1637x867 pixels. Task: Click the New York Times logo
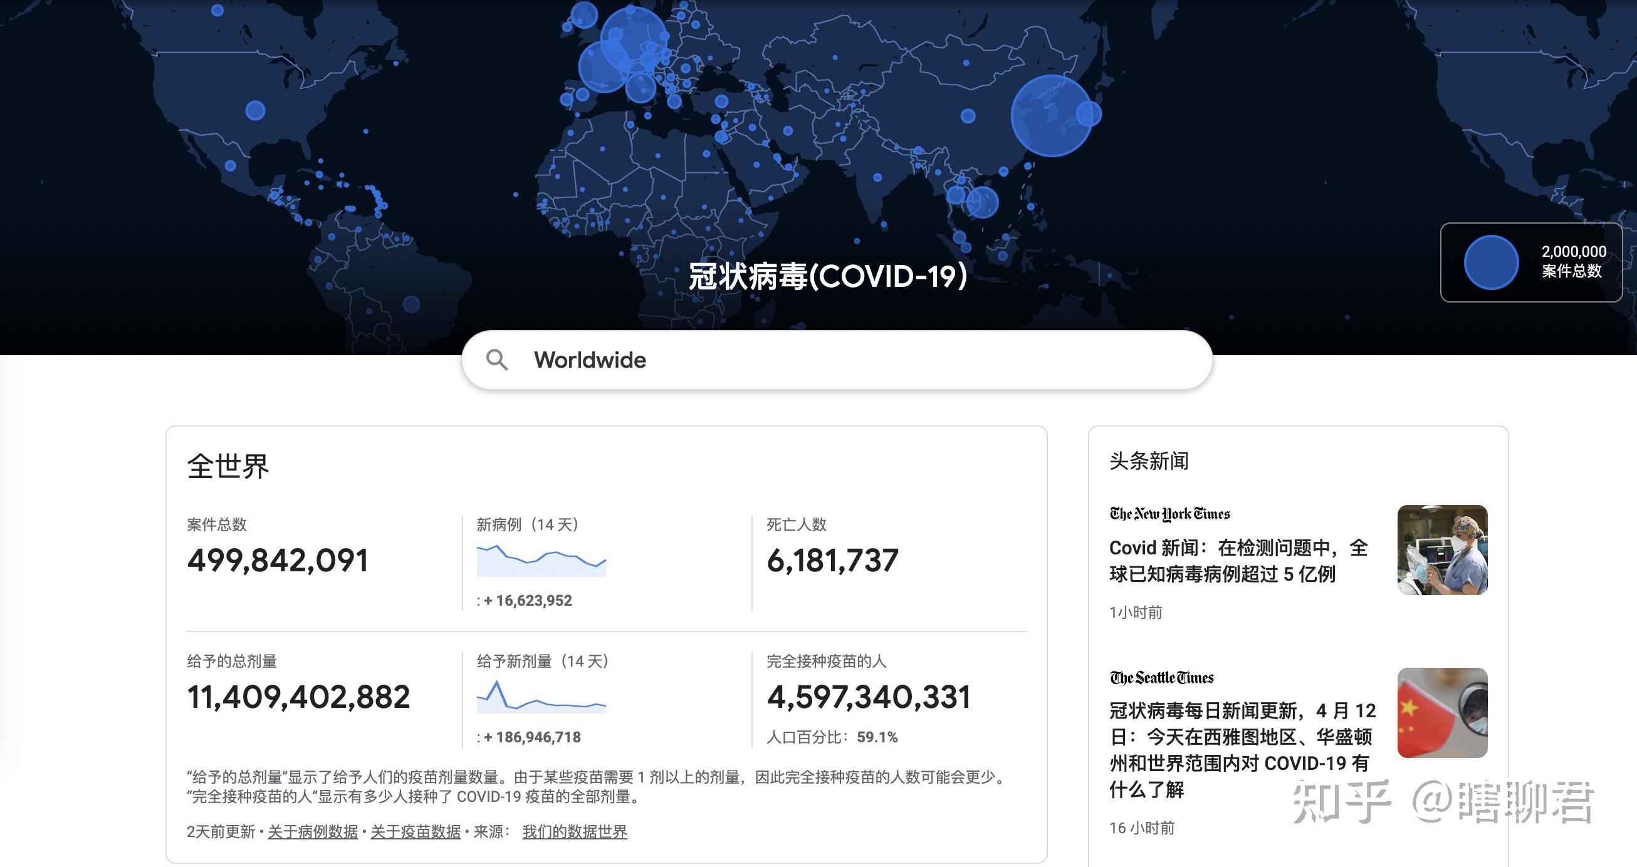[1169, 514]
